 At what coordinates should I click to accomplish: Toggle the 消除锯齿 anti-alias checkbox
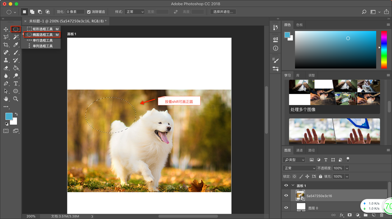tap(89, 12)
